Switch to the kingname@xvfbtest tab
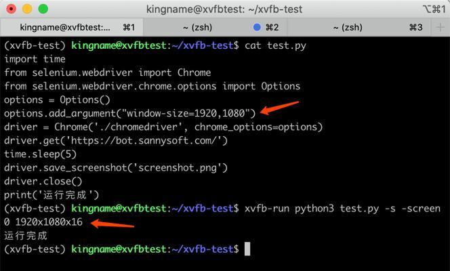The height and width of the screenshot is (271, 450). coord(72,28)
